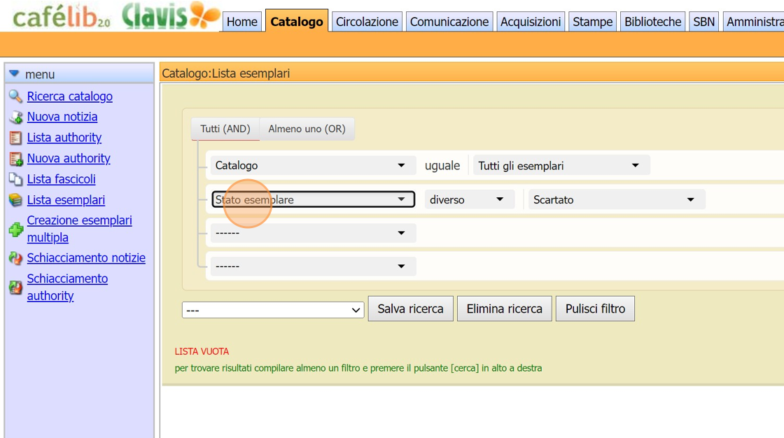Viewport: 784px width, 438px height.
Task: Click the Lista fascicoli pages icon
Action: tap(15, 179)
